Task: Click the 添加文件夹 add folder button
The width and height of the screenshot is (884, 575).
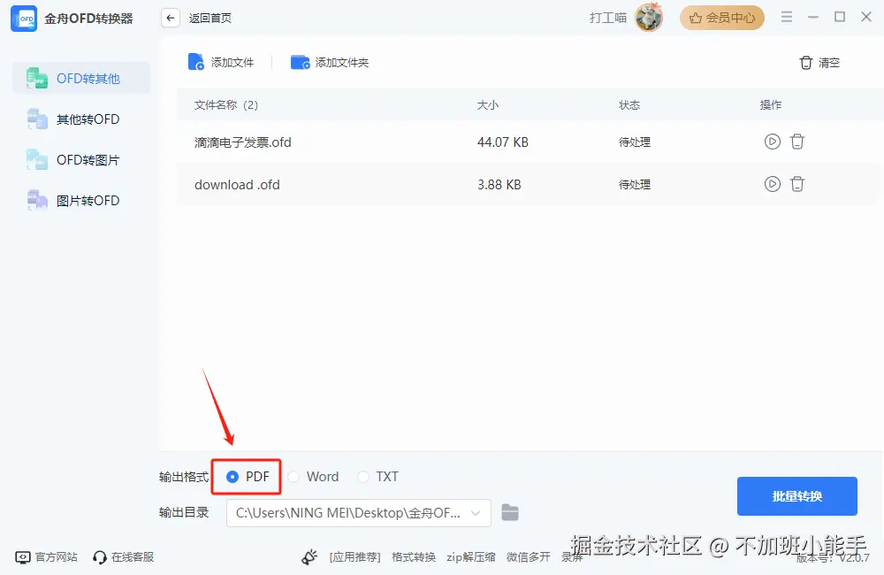Action: click(x=330, y=62)
